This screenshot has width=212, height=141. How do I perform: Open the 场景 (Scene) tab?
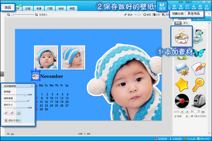click(39, 8)
